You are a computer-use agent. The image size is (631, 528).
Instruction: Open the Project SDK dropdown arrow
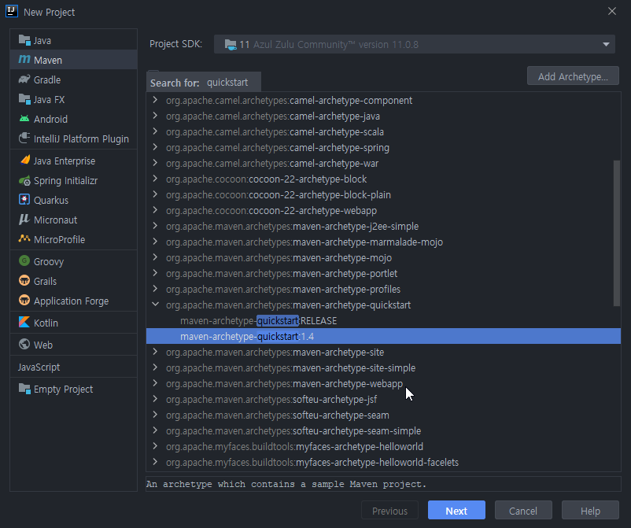[606, 44]
